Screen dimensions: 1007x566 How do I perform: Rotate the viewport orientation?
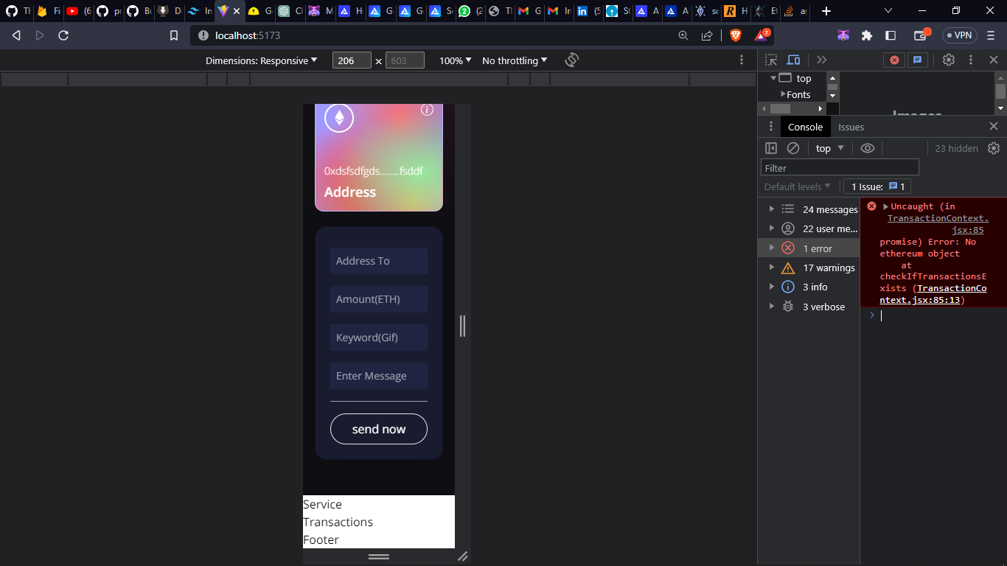tap(571, 60)
